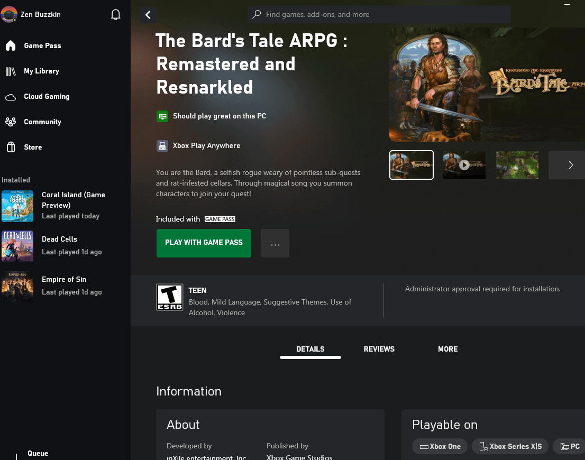Screen dimensions: 585x460
Task: Click the Cloud Gaming cloud icon
Action: point(11,97)
